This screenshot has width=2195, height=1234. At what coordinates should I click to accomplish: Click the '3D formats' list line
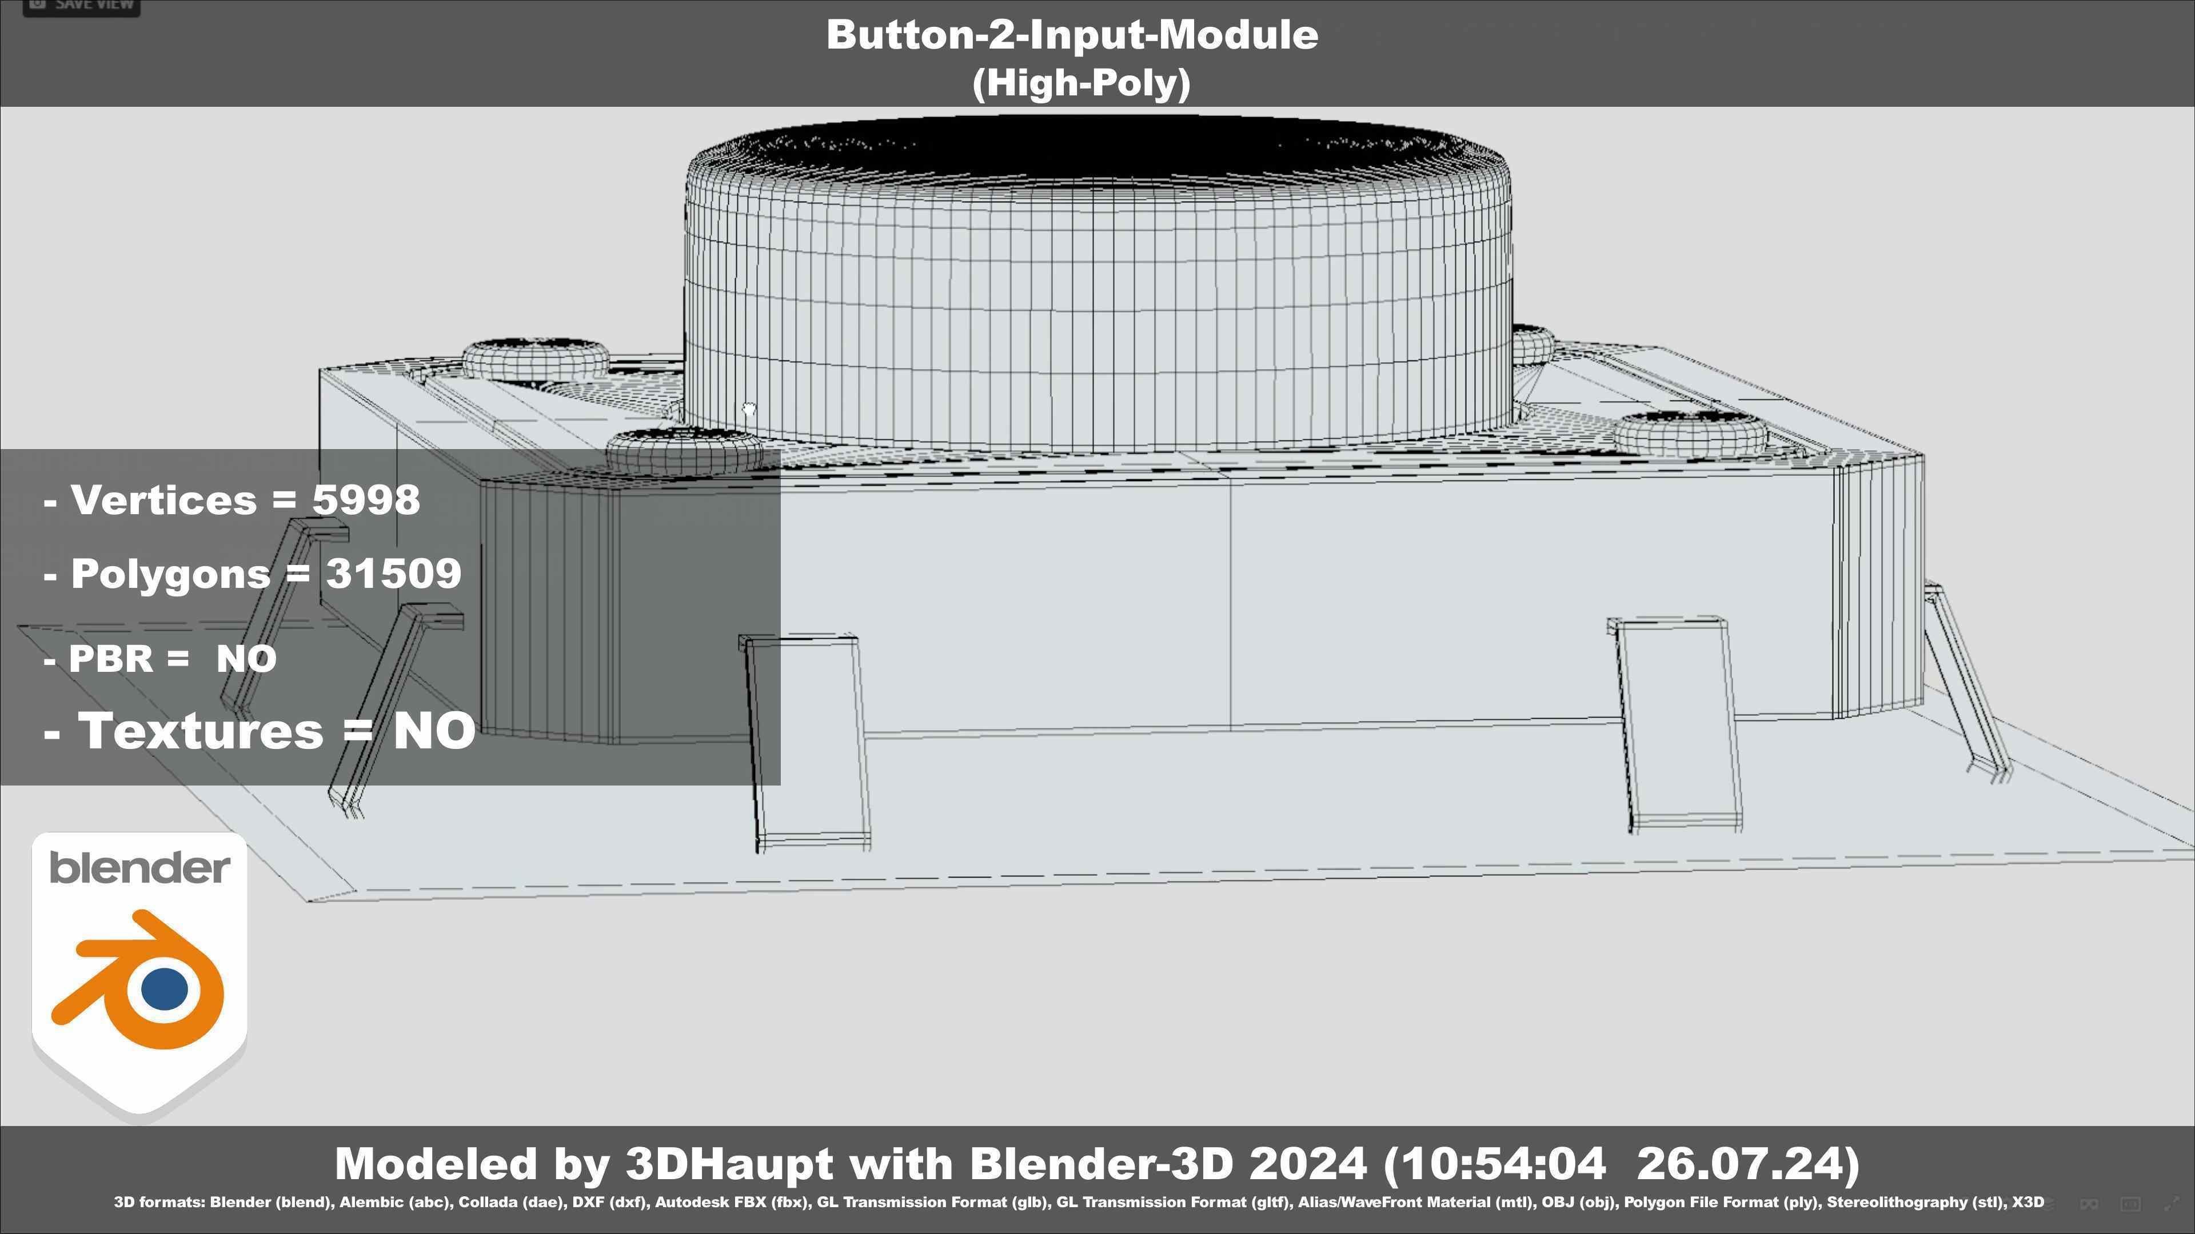pos(1079,1203)
